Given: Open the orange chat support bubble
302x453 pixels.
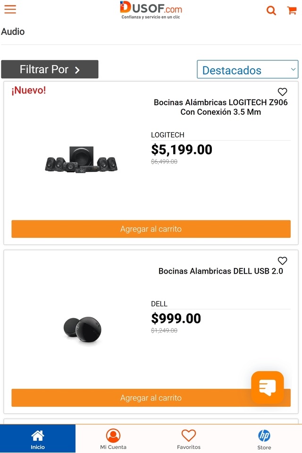Looking at the screenshot, I should (x=267, y=387).
